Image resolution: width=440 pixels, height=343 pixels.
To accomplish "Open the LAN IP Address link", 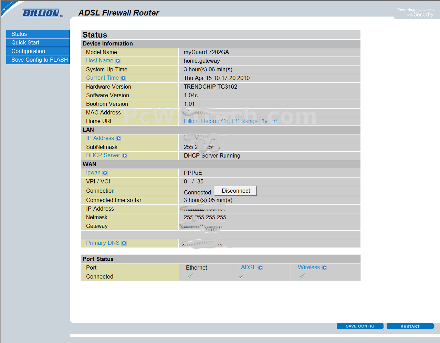I will click(x=100, y=138).
